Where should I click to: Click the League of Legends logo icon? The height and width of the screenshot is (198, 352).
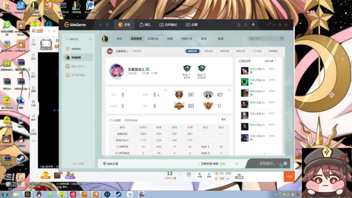[x=105, y=39]
